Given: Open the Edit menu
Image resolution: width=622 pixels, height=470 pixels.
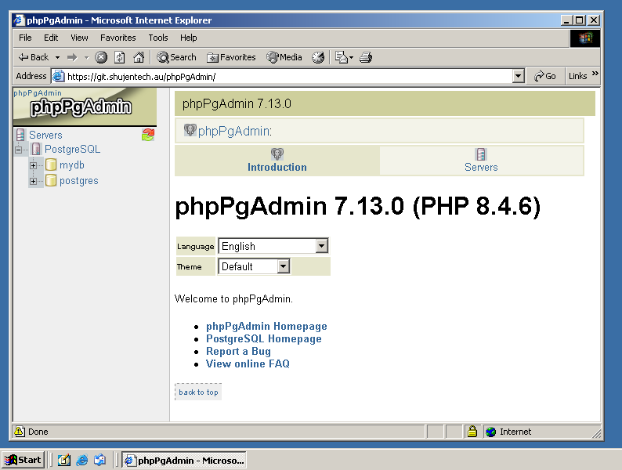Looking at the screenshot, I should [51, 38].
